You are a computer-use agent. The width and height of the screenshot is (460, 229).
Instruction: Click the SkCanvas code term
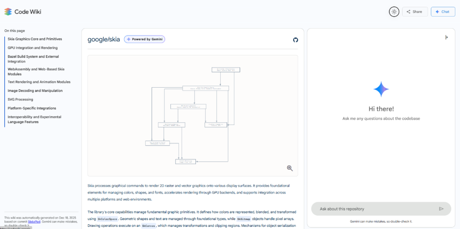tap(149, 226)
